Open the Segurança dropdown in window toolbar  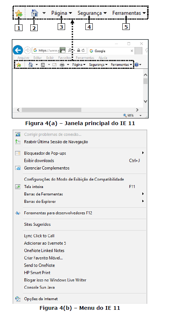tap(98, 65)
